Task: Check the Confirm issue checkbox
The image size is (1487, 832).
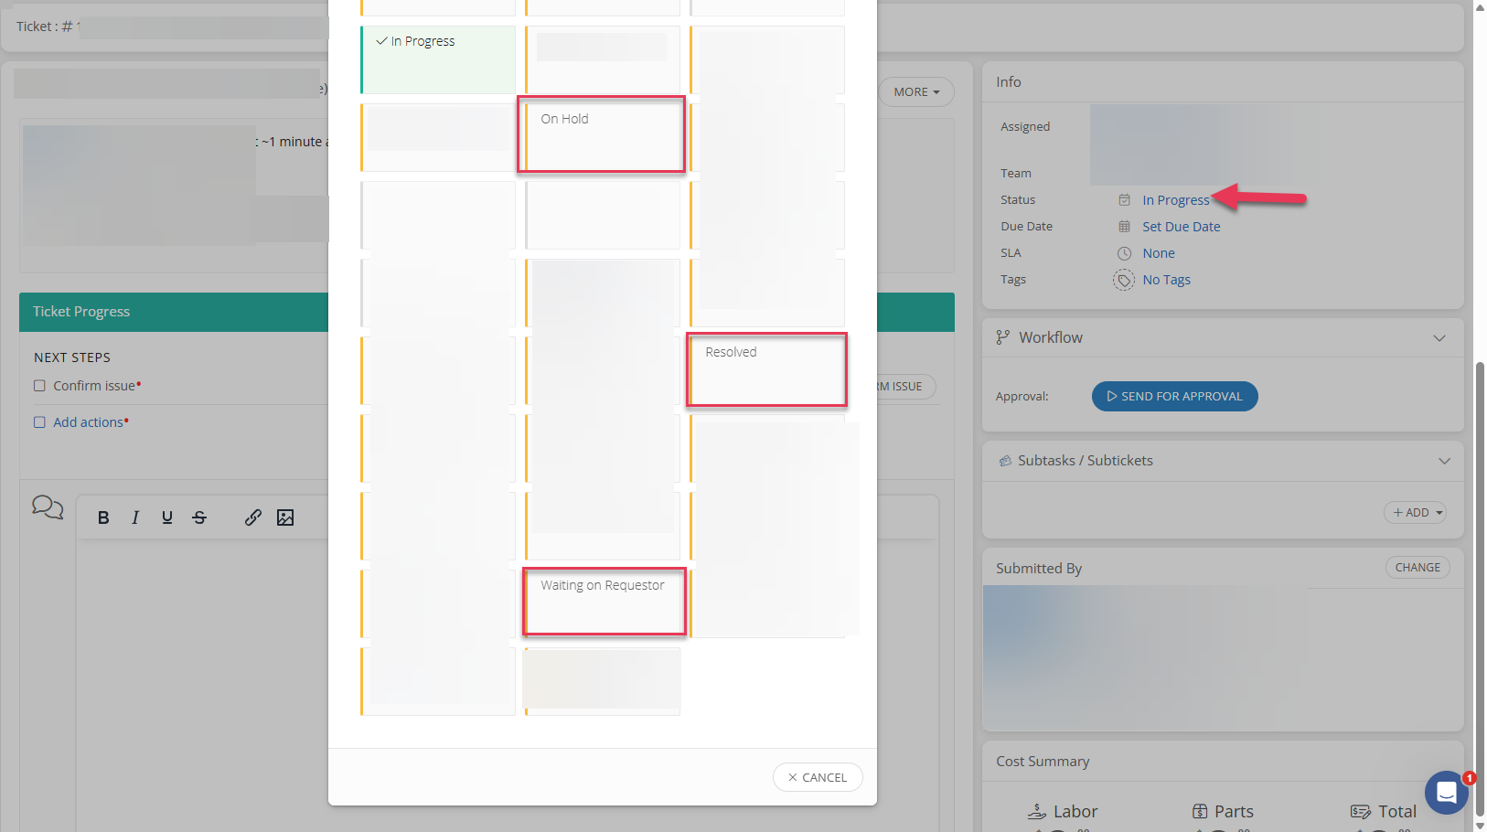Action: click(x=39, y=386)
